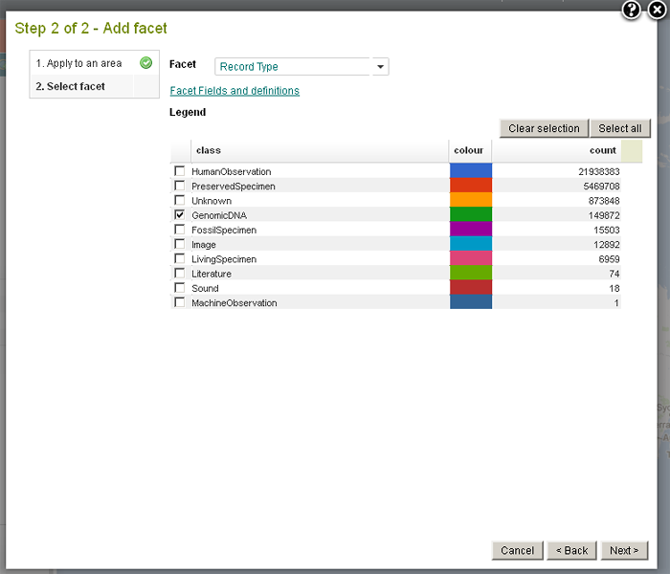670x574 pixels.
Task: Click the orange Unknown colour swatch
Action: (471, 201)
